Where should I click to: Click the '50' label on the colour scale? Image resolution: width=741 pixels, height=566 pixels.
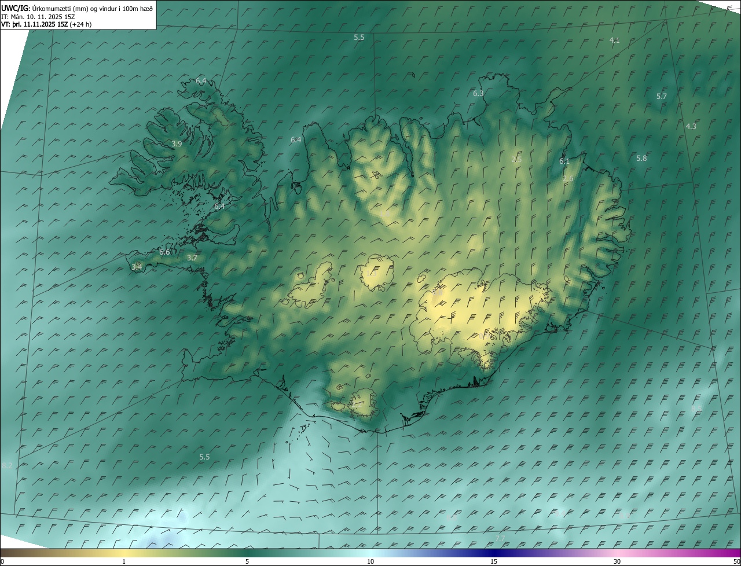pos(736,561)
